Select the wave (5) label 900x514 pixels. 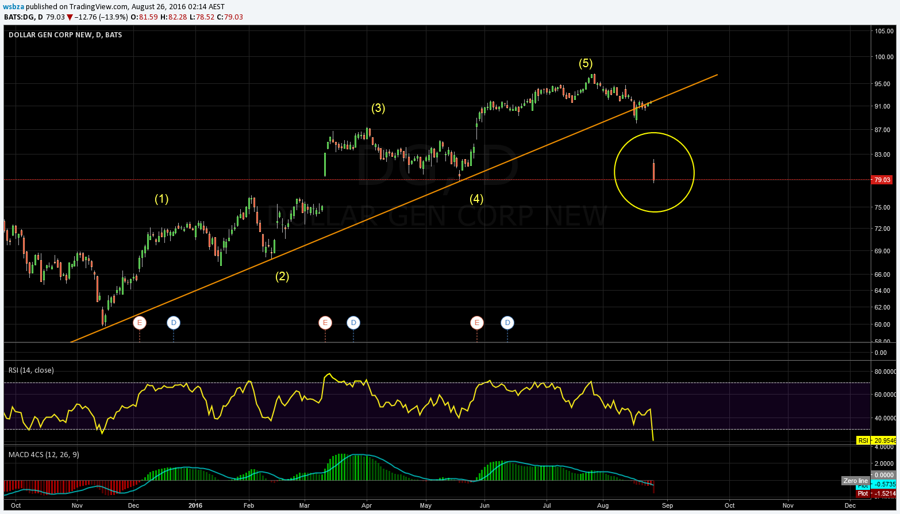point(585,63)
